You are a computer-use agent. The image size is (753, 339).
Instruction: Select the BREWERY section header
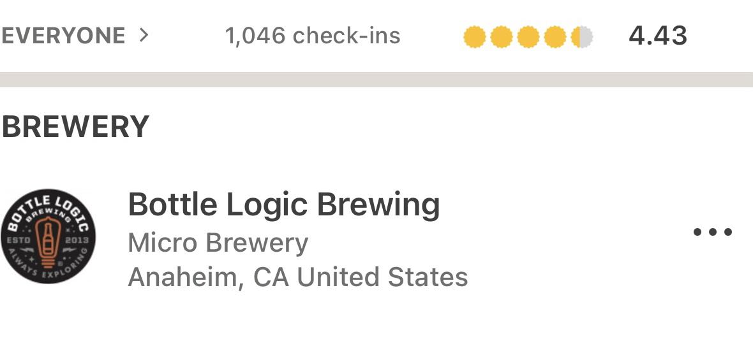75,127
